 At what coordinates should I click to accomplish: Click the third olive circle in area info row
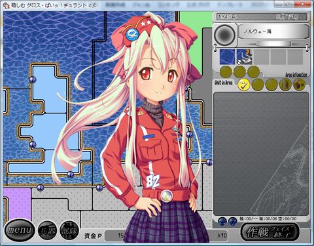pos(253,72)
